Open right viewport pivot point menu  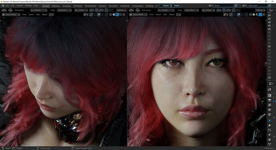coord(219,10)
